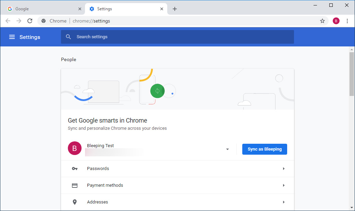Click the key icon beside Passwords
This screenshot has width=355, height=211.
click(x=75, y=169)
